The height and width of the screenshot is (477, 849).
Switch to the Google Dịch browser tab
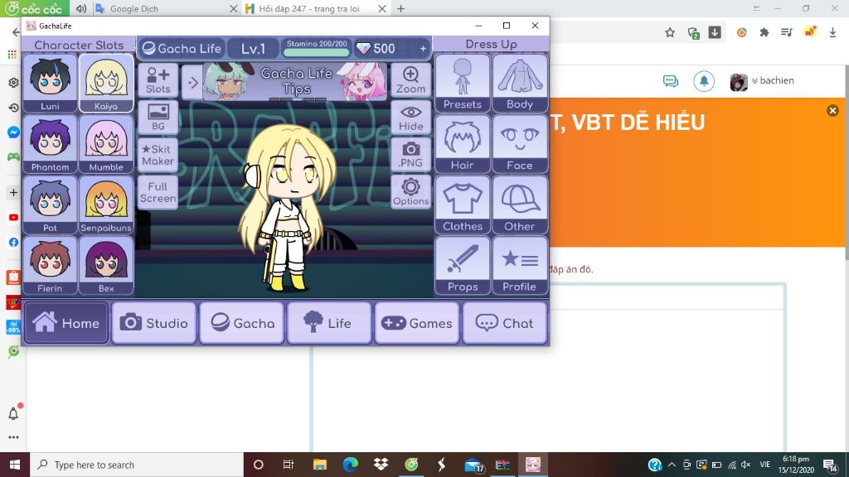pos(167,8)
